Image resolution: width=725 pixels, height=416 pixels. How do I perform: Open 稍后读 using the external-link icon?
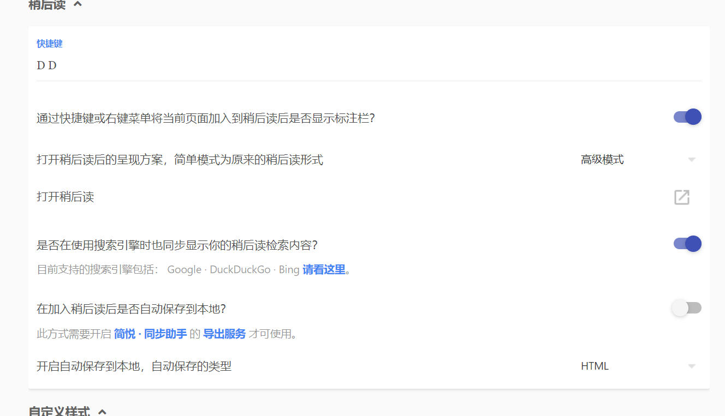681,197
